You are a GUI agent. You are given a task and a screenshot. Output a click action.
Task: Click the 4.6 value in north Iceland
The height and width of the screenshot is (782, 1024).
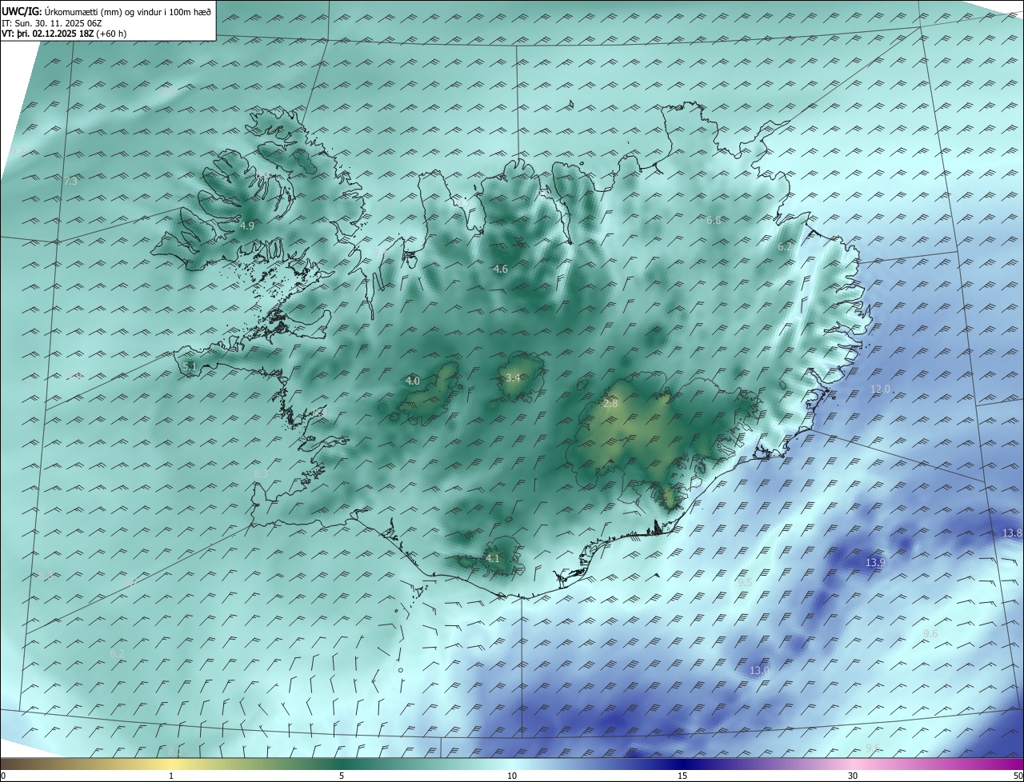click(501, 269)
